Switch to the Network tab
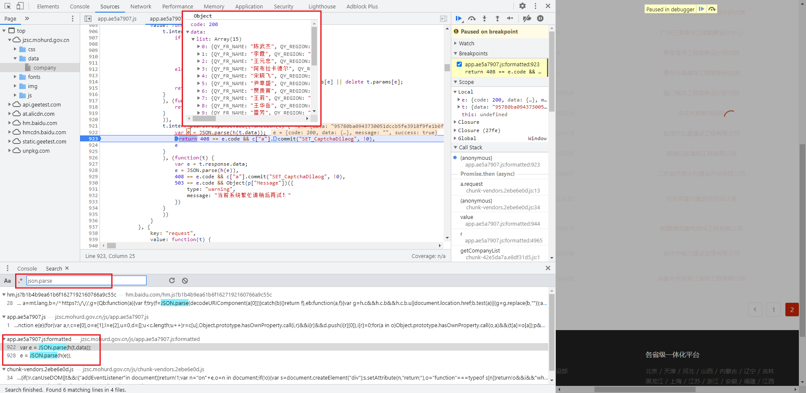The height and width of the screenshot is (393, 806). click(x=141, y=6)
